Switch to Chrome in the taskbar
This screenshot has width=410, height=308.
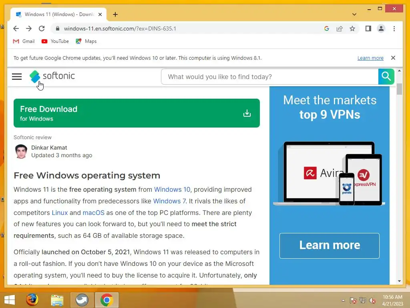[107, 300]
